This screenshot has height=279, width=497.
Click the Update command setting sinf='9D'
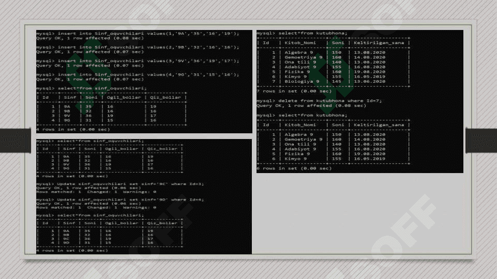click(120, 200)
